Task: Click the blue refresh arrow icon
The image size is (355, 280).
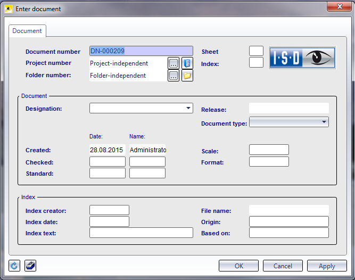Action: coord(14,266)
